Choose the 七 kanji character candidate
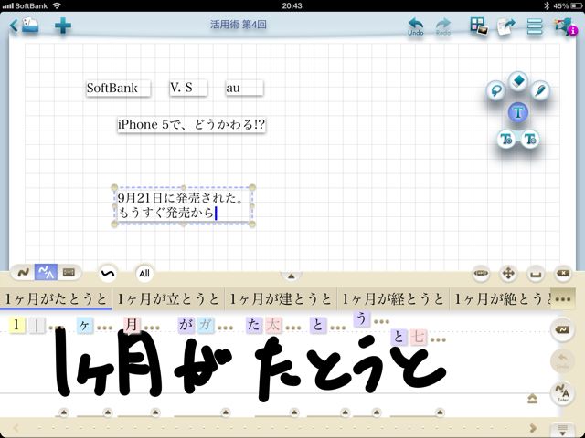The image size is (585, 438). 418,337
